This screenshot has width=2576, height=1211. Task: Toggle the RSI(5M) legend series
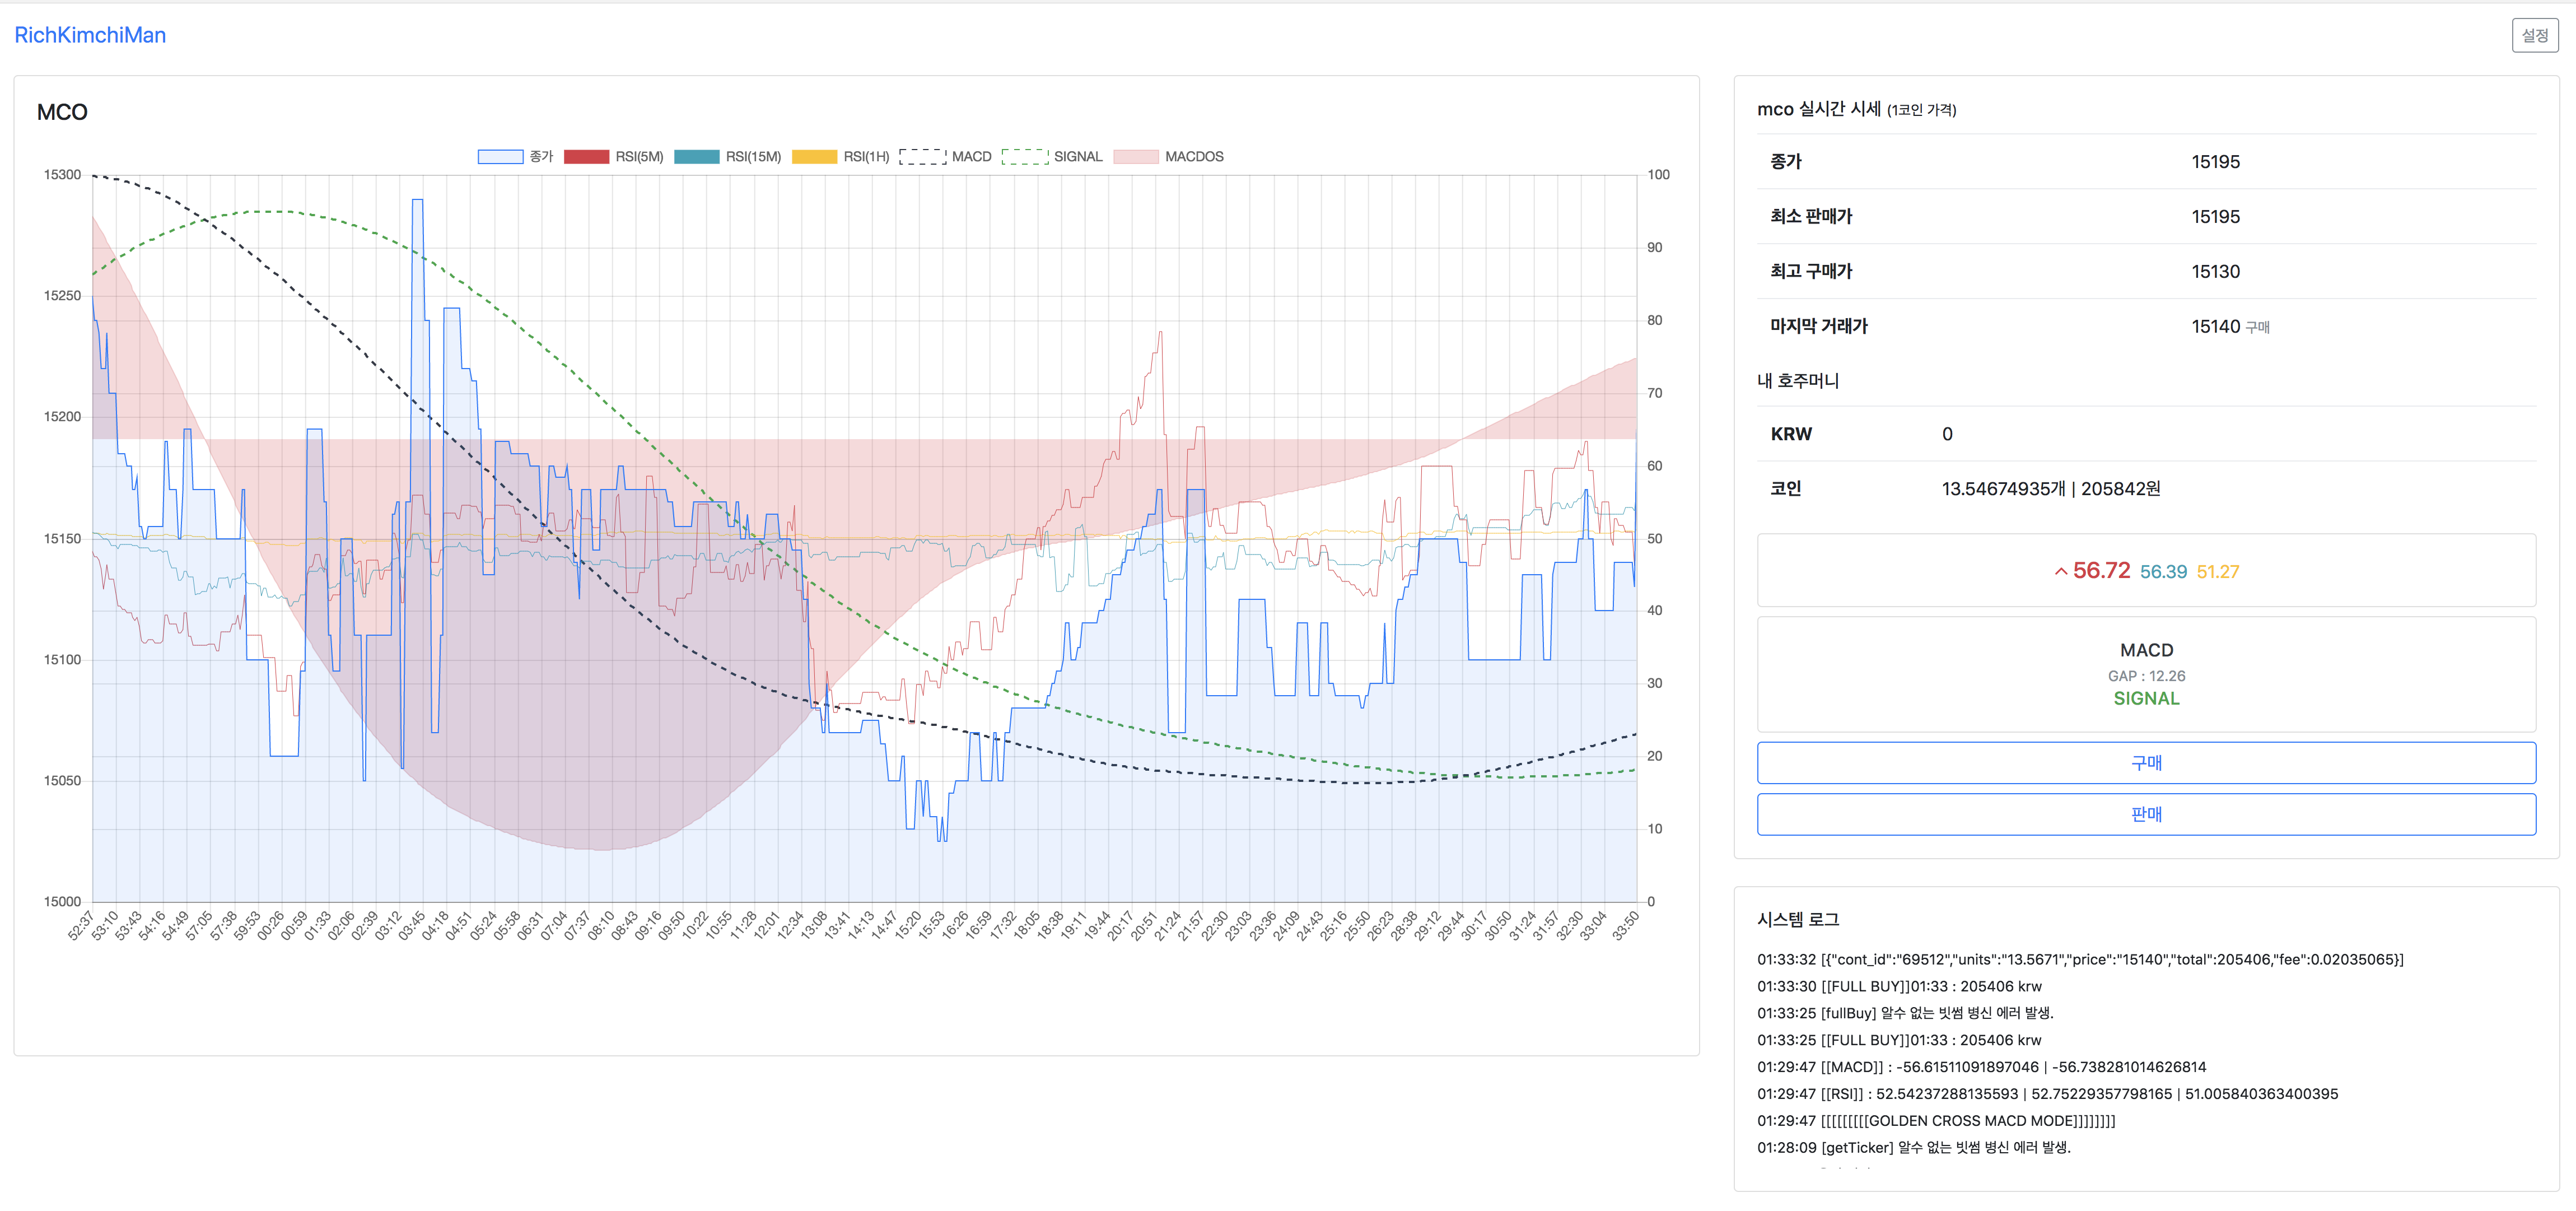pyautogui.click(x=613, y=157)
